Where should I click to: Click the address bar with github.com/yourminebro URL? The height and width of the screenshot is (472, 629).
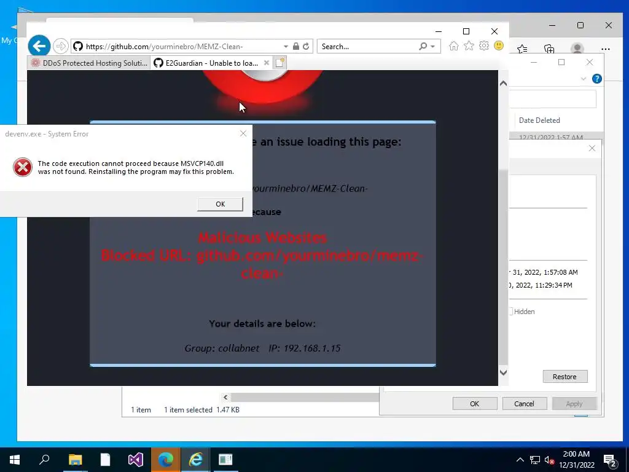(176, 47)
